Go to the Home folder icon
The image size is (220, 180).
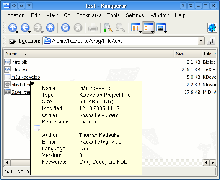point(50,28)
